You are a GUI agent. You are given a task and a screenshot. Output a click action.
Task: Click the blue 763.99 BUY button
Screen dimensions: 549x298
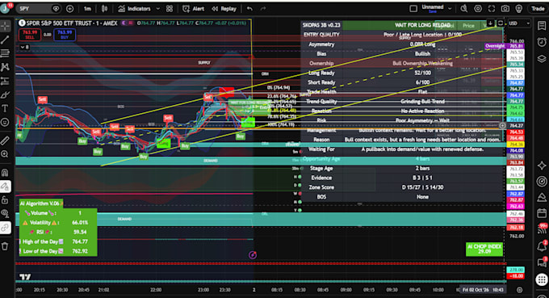coord(65,35)
